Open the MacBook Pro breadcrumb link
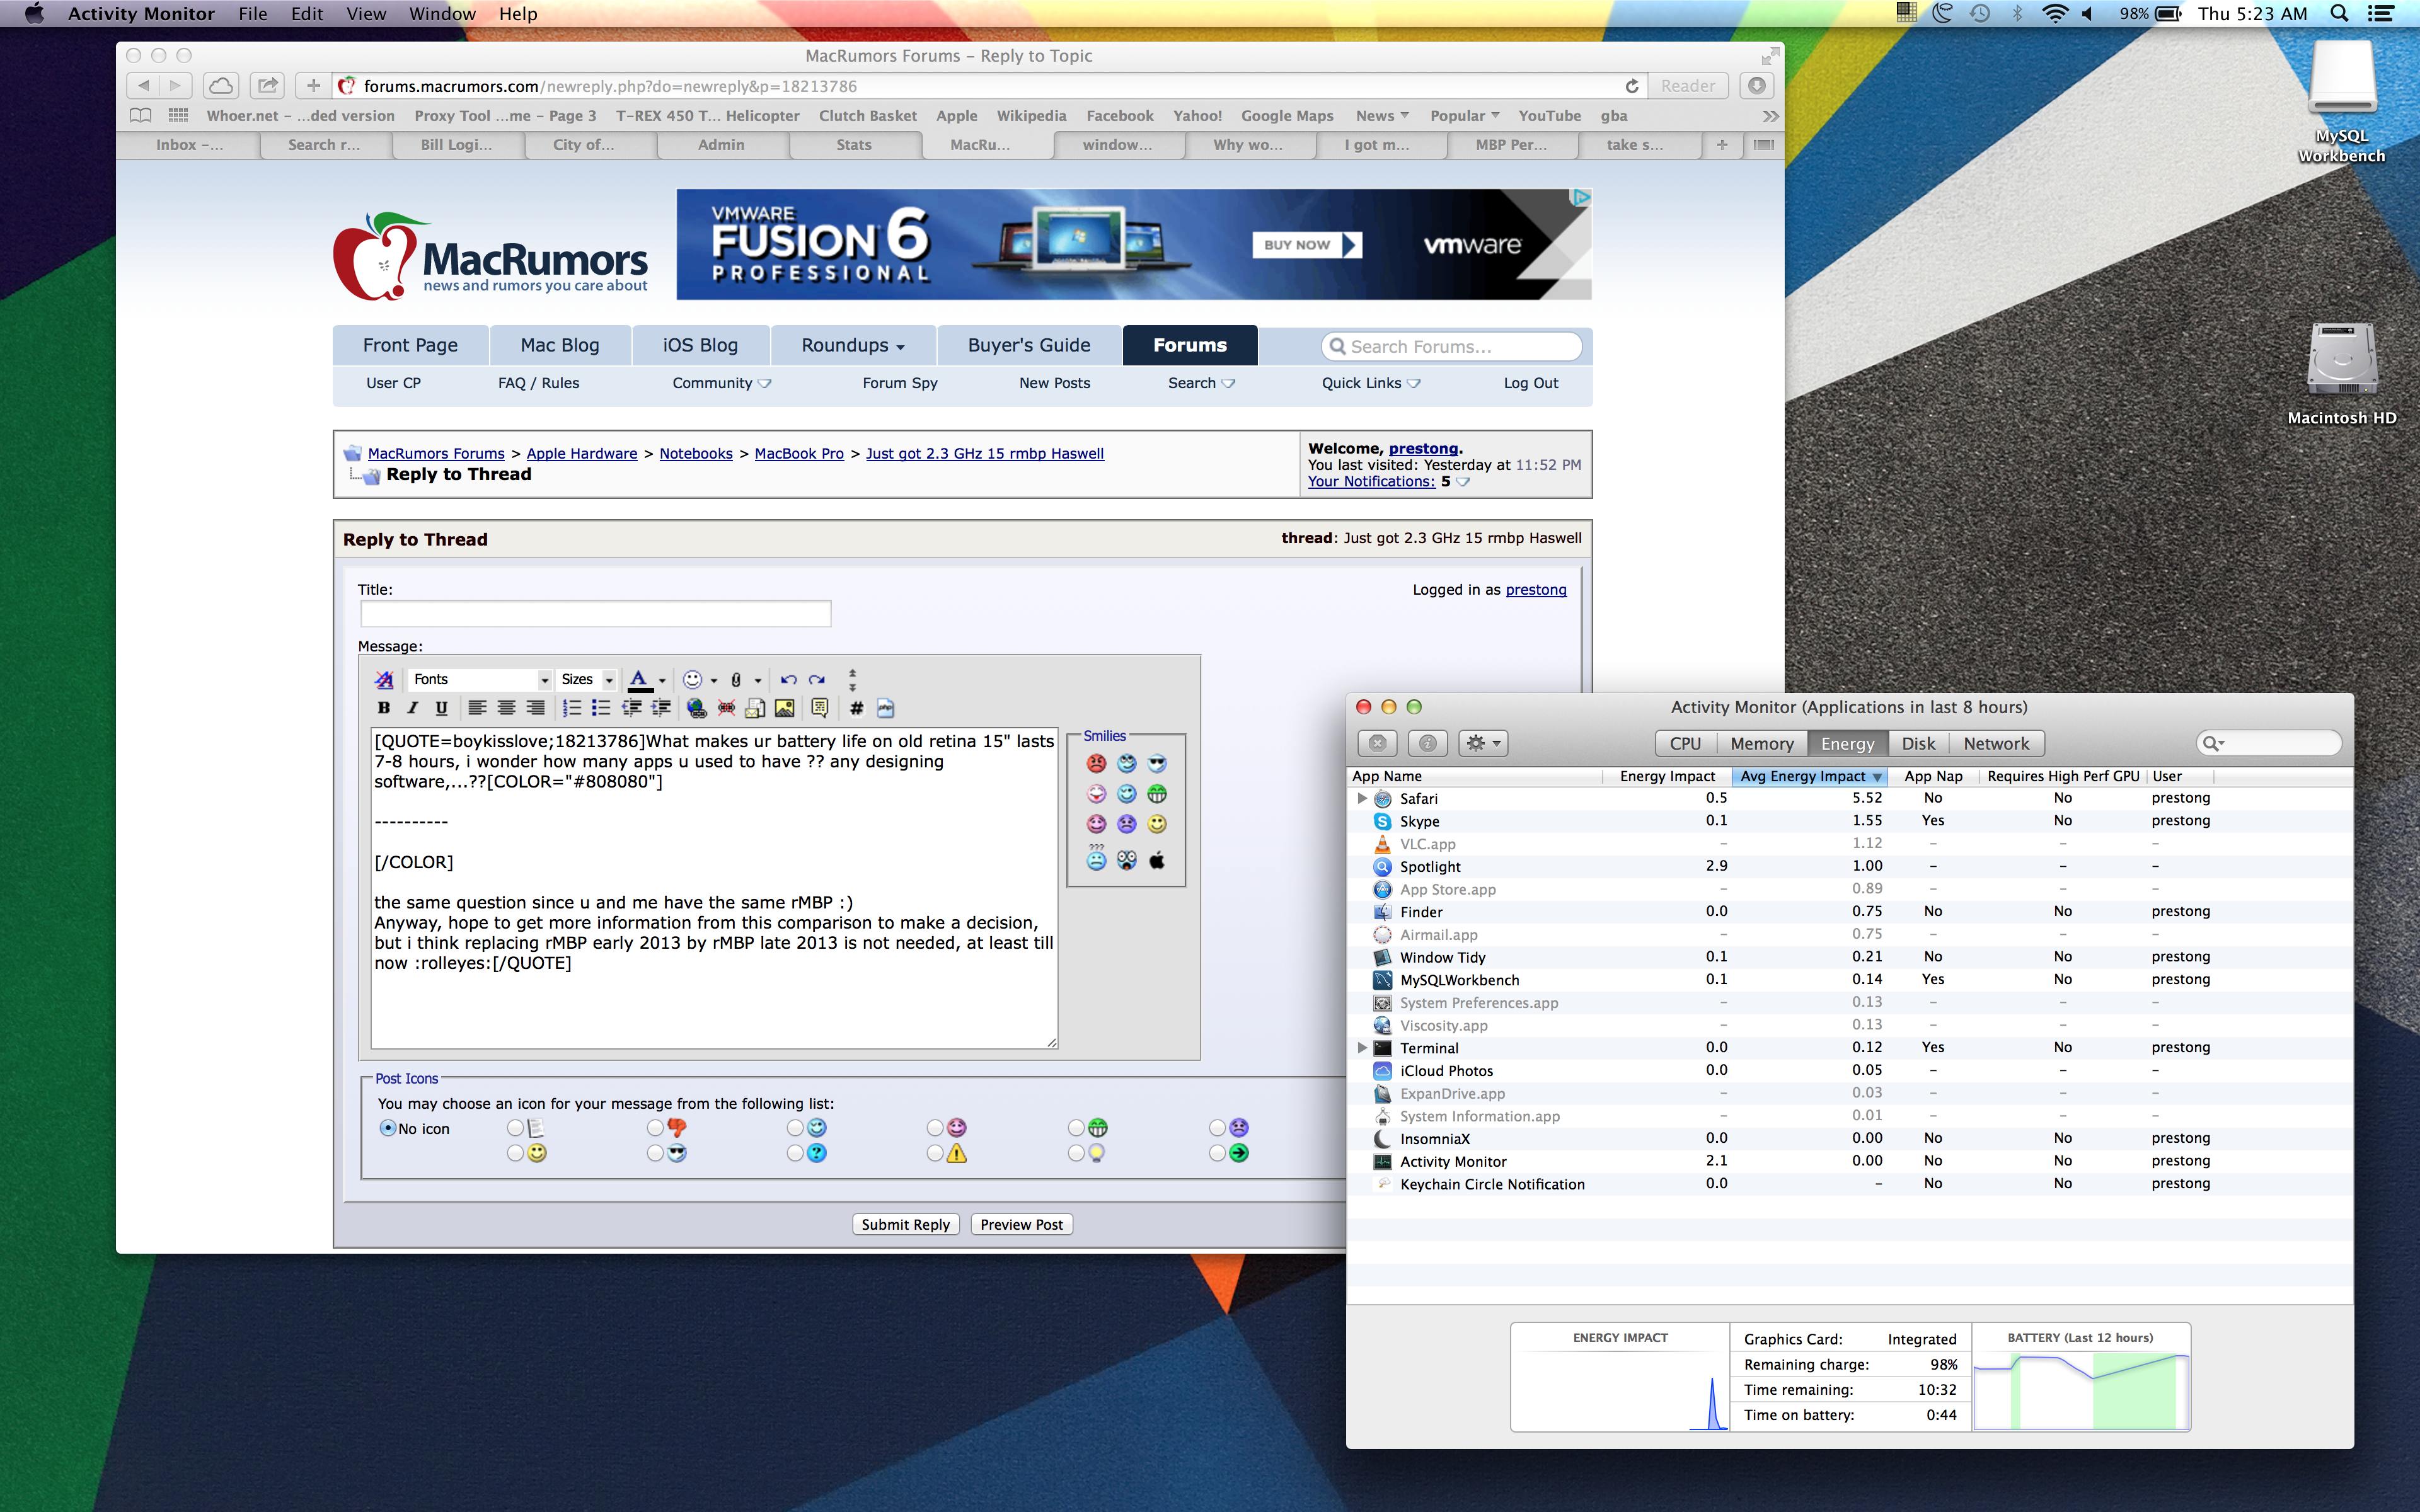This screenshot has height=1512, width=2420. 798,454
